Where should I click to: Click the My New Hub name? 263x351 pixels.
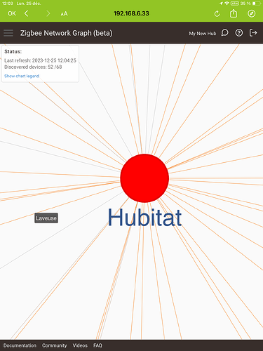click(203, 34)
